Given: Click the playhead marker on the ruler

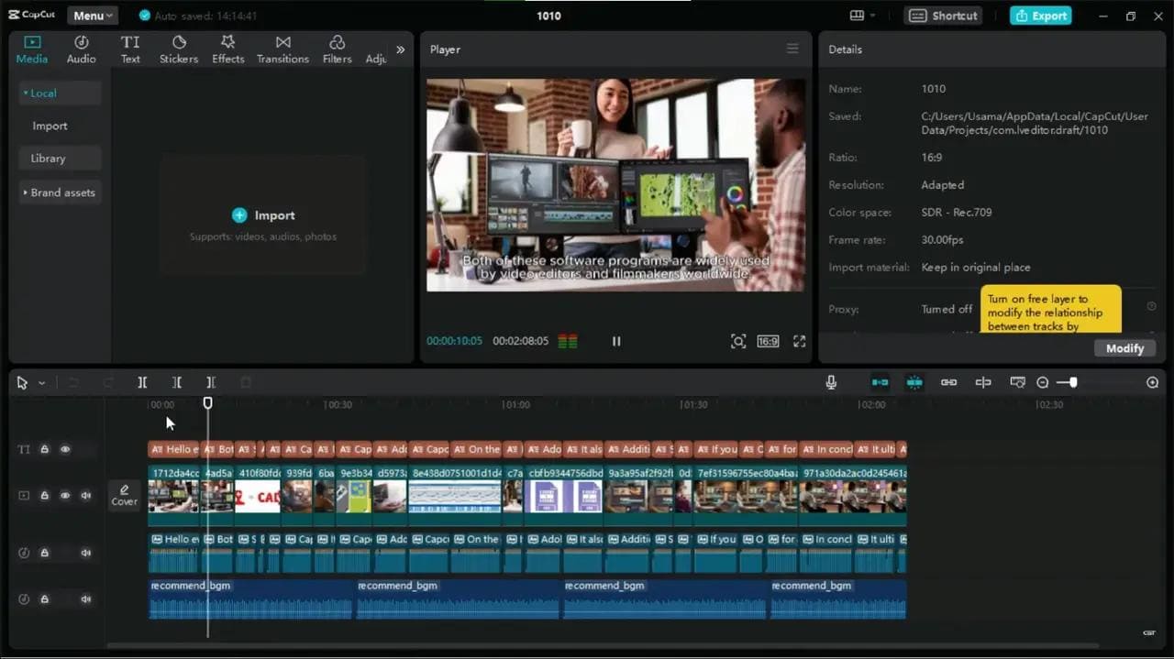Looking at the screenshot, I should tap(208, 402).
